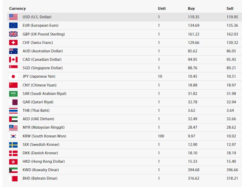Select the Canadian maple leaf flag

(x=13, y=60)
